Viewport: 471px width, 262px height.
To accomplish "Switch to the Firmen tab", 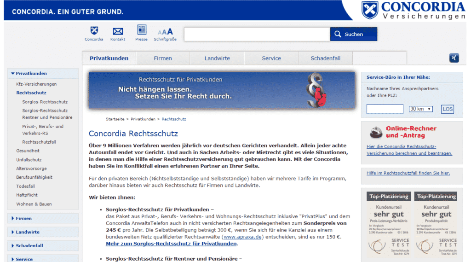I will 163,58.
